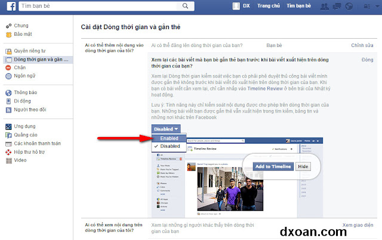
Task: Open Ứng dụng apps settings
Action: (24, 126)
